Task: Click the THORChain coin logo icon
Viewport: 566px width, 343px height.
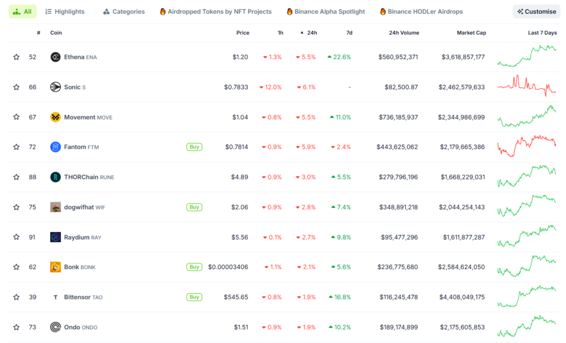Action: (55, 177)
